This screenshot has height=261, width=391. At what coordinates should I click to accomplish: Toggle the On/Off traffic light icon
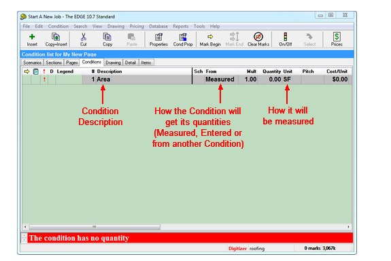pos(286,37)
